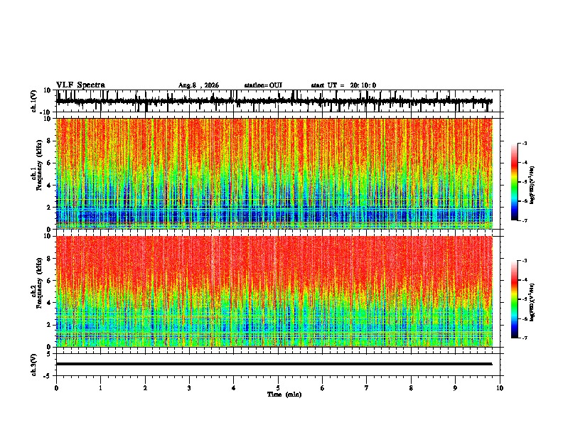Click the "start UT = 20:10:0" header text
563x435 pixels.
pyautogui.click(x=343, y=85)
